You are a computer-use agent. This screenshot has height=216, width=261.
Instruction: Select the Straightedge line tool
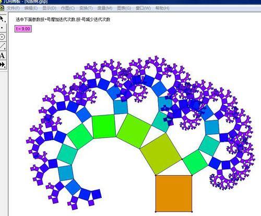click(x=3, y=46)
